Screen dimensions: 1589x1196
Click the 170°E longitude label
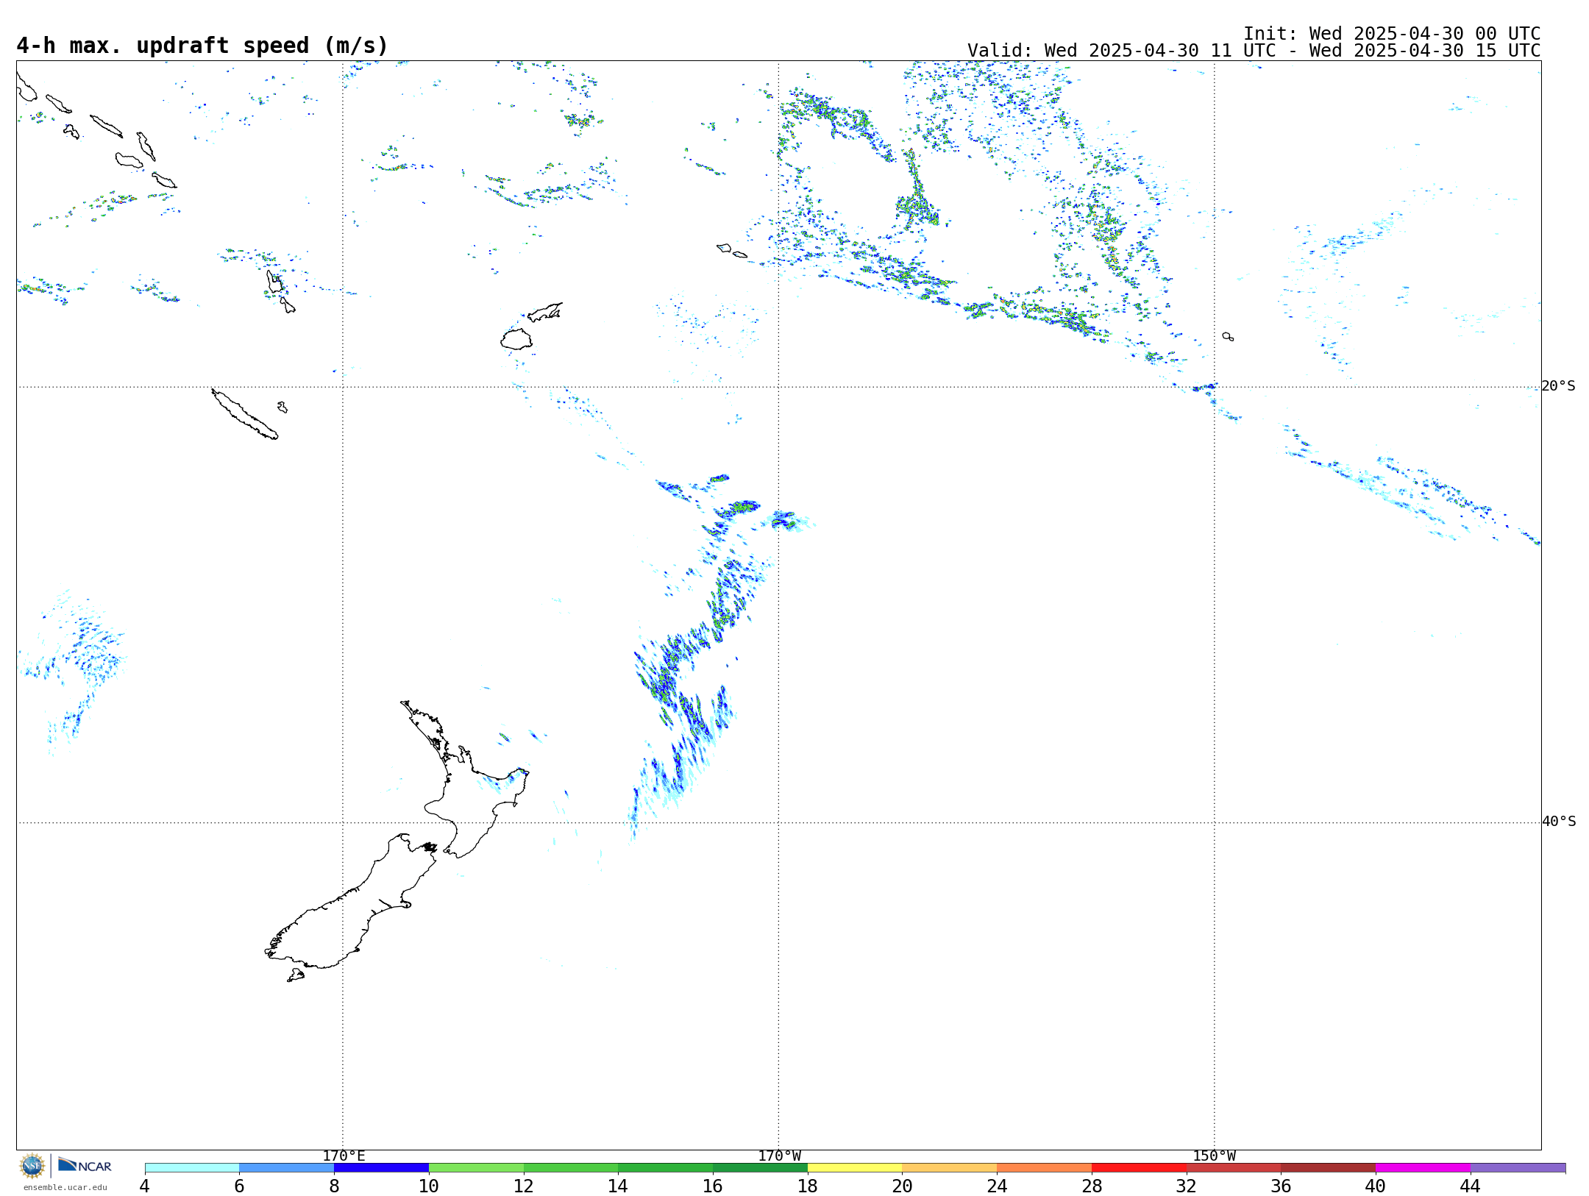coord(344,1156)
